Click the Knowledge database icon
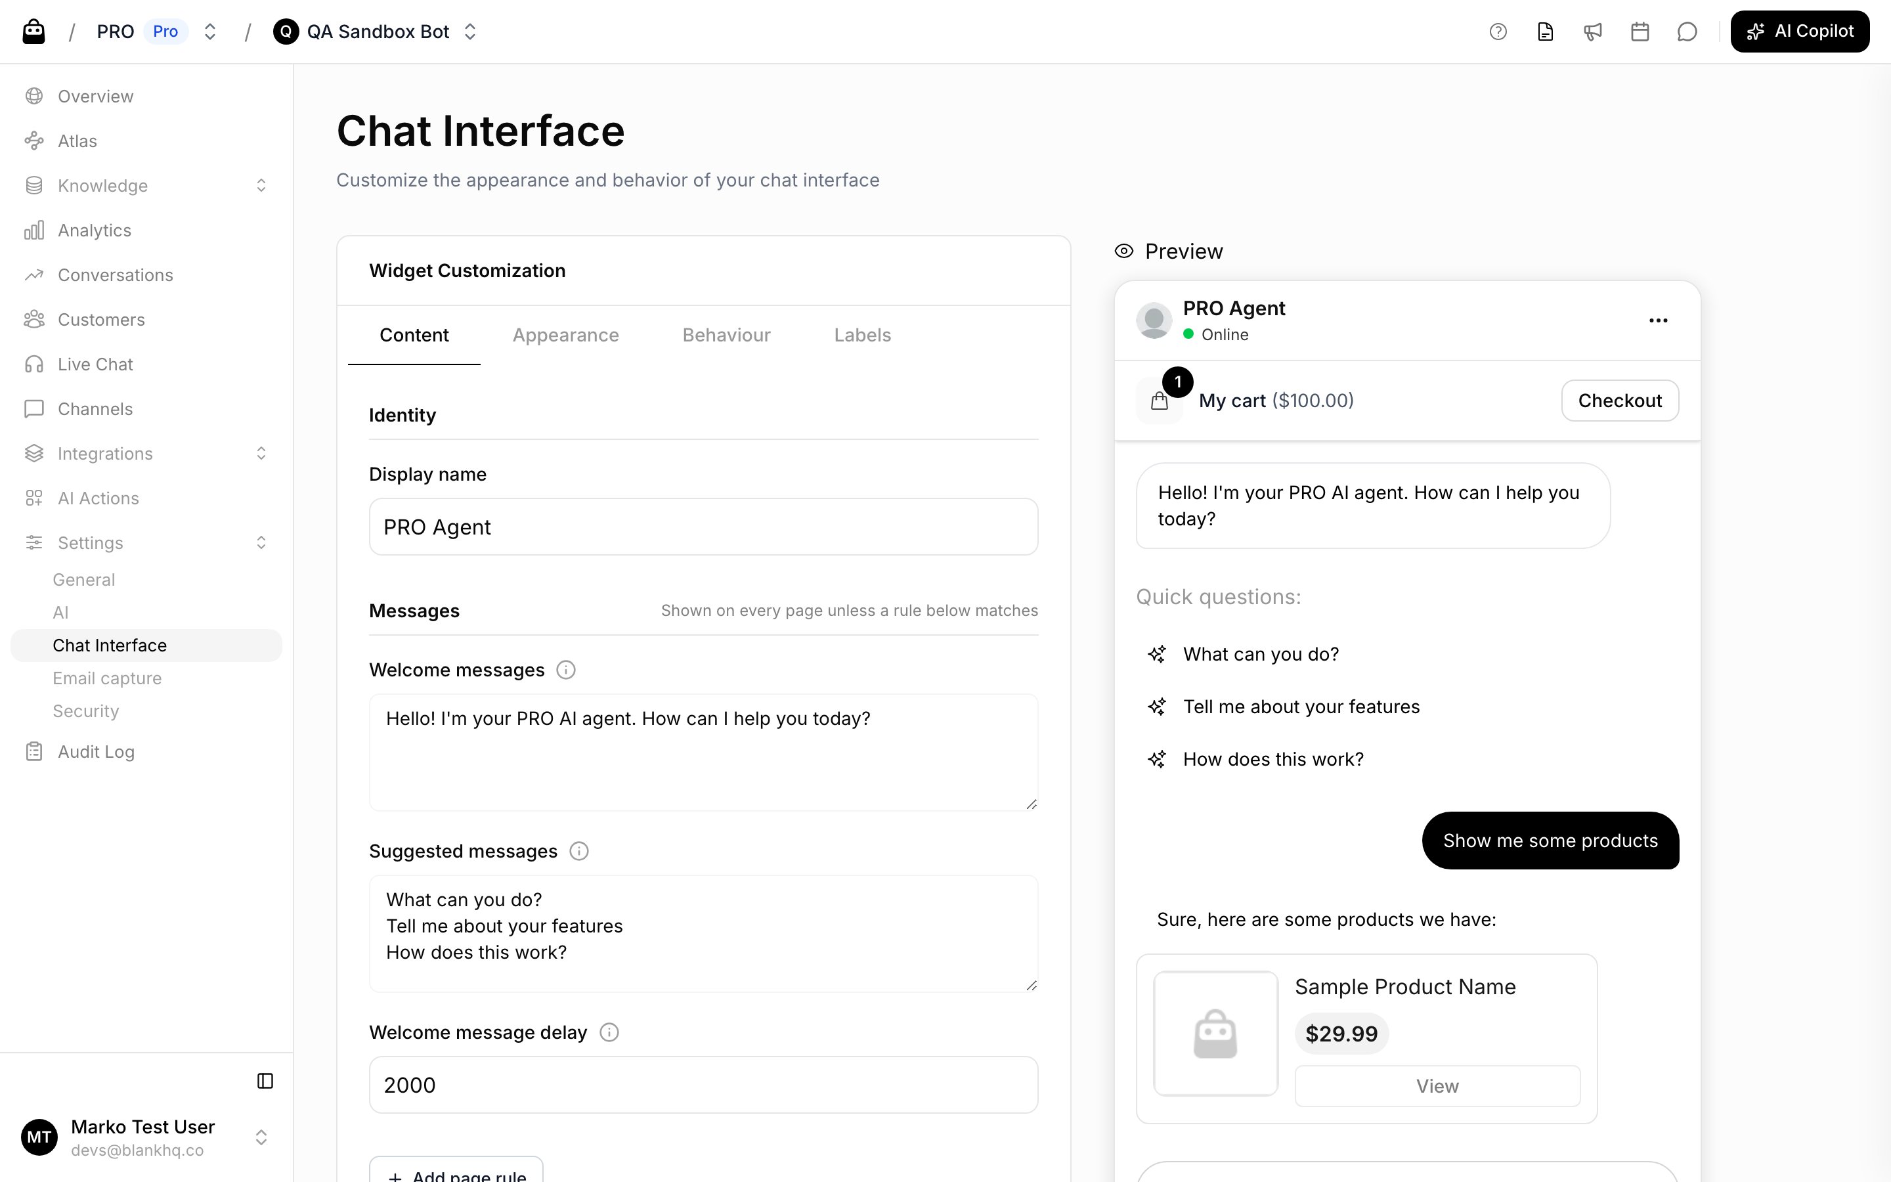Viewport: 1891px width, 1182px height. tap(33, 185)
